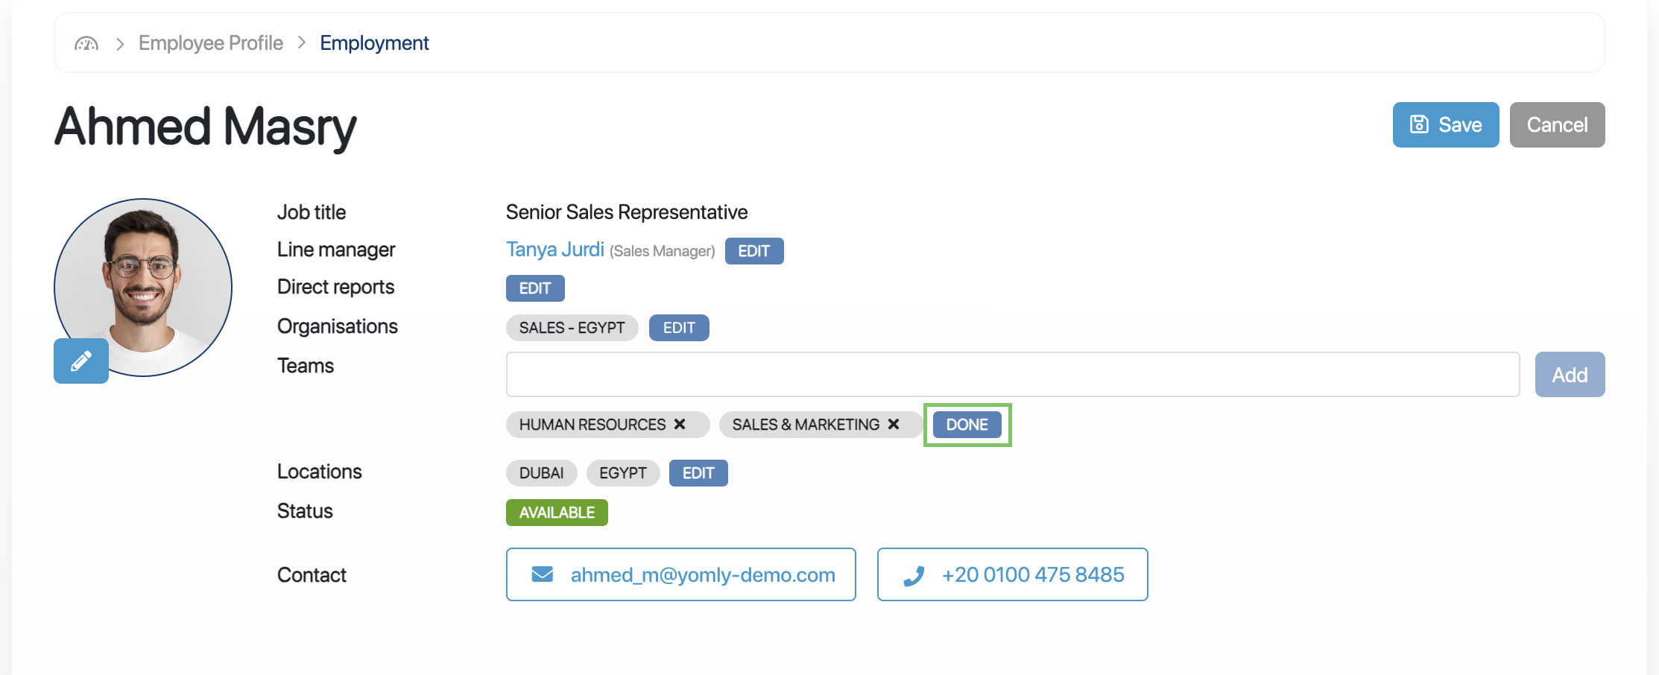Click Ahmed Masry's profile photo
This screenshot has height=675, width=1659.
(x=143, y=288)
